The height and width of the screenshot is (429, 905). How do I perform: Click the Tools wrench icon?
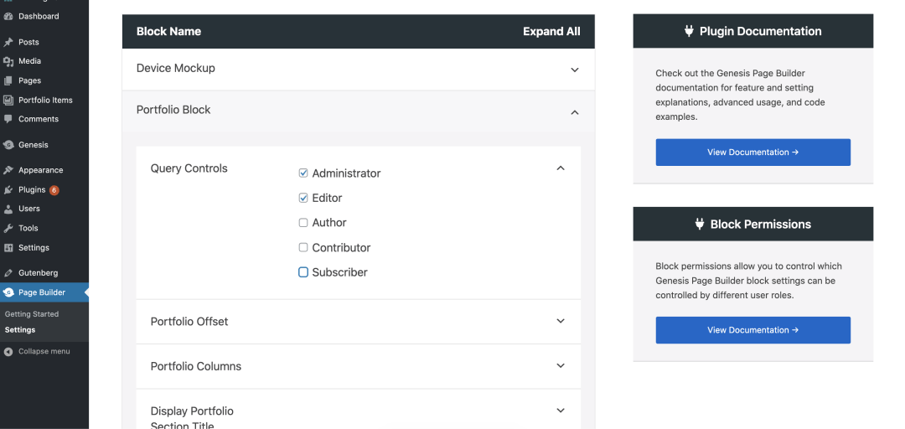pyautogui.click(x=8, y=228)
